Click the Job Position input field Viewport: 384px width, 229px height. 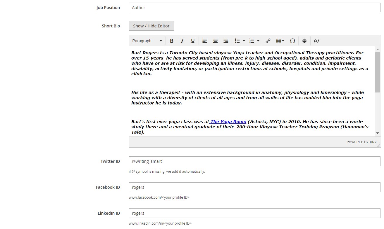click(254, 8)
